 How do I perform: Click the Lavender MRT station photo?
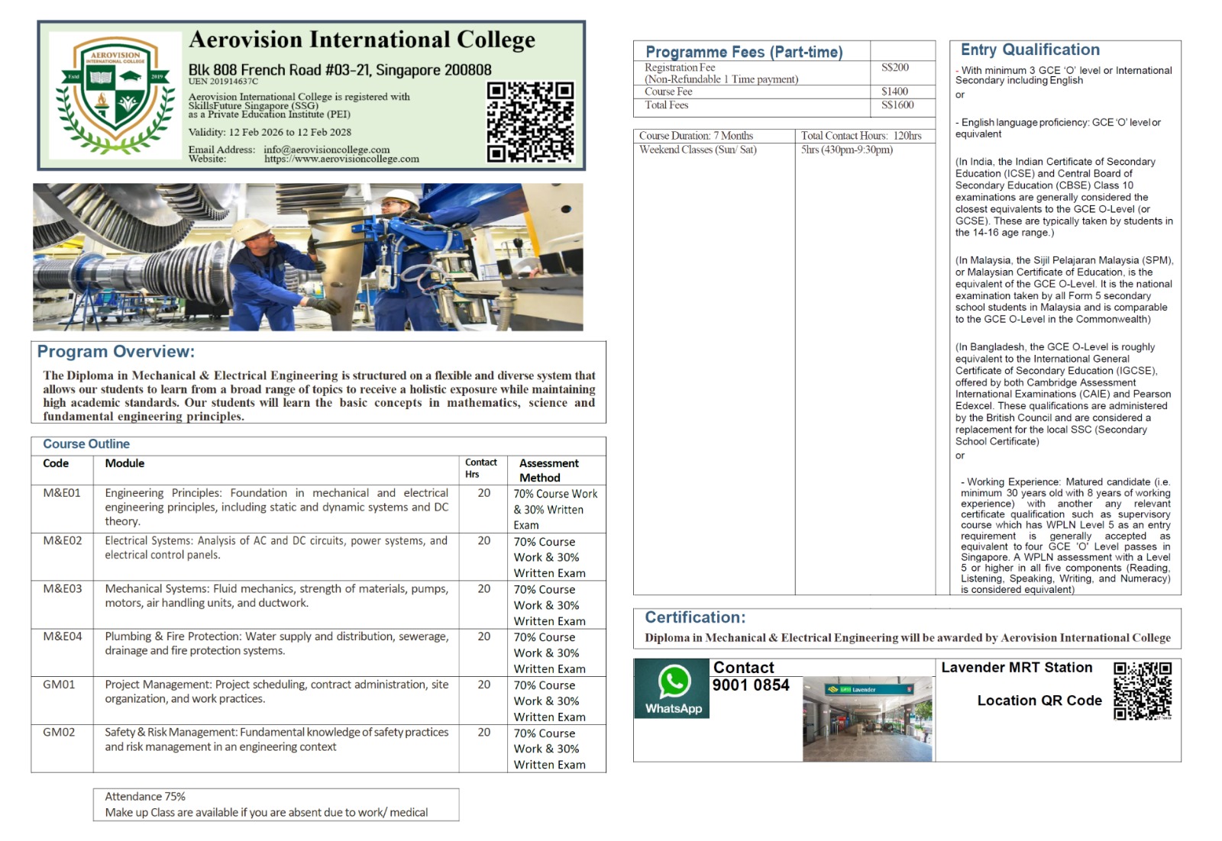(x=868, y=719)
